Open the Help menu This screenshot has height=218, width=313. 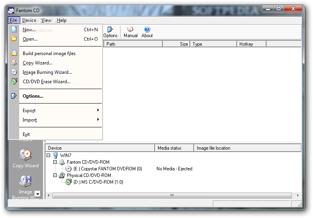pyautogui.click(x=61, y=20)
